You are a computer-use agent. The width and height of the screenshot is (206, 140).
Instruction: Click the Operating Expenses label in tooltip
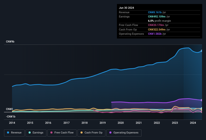click(131, 34)
